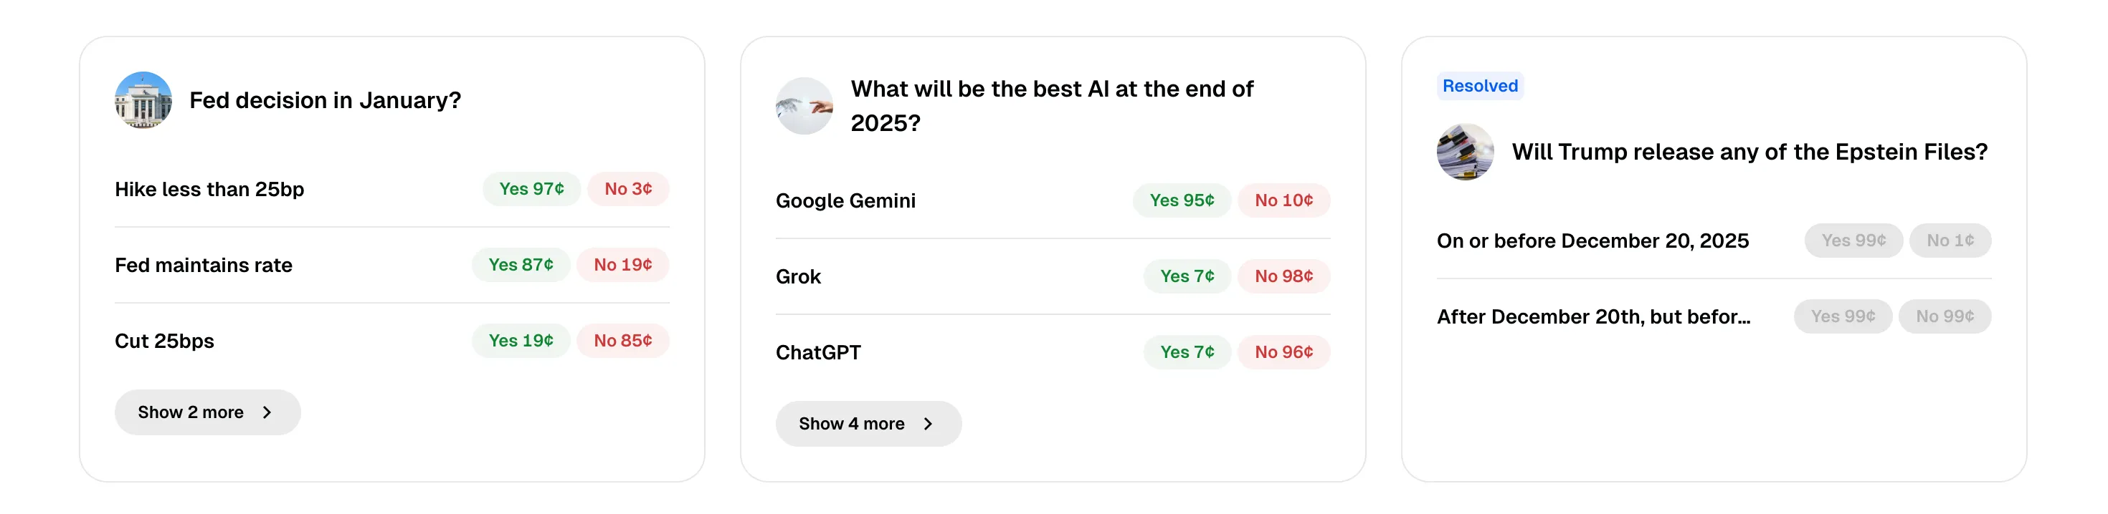Image resolution: width=2108 pixels, height=514 pixels.
Task: Buy No at 85¢ on Cut 25bps
Action: [623, 340]
